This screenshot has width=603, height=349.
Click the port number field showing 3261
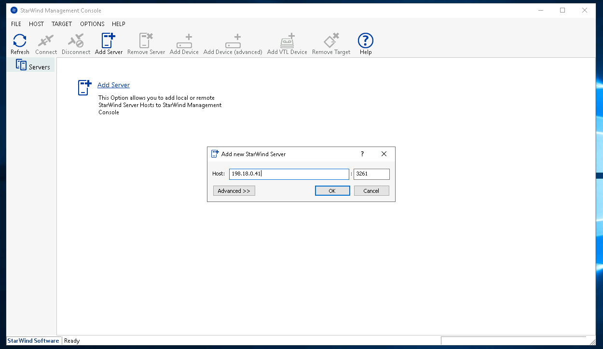[371, 174]
